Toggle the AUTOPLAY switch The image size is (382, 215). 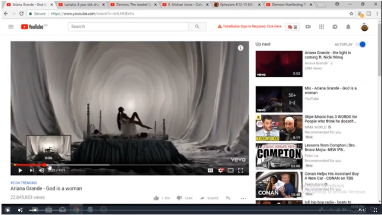point(361,44)
